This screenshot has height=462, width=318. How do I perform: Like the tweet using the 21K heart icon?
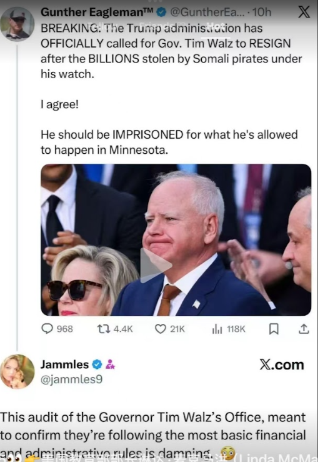point(161,329)
